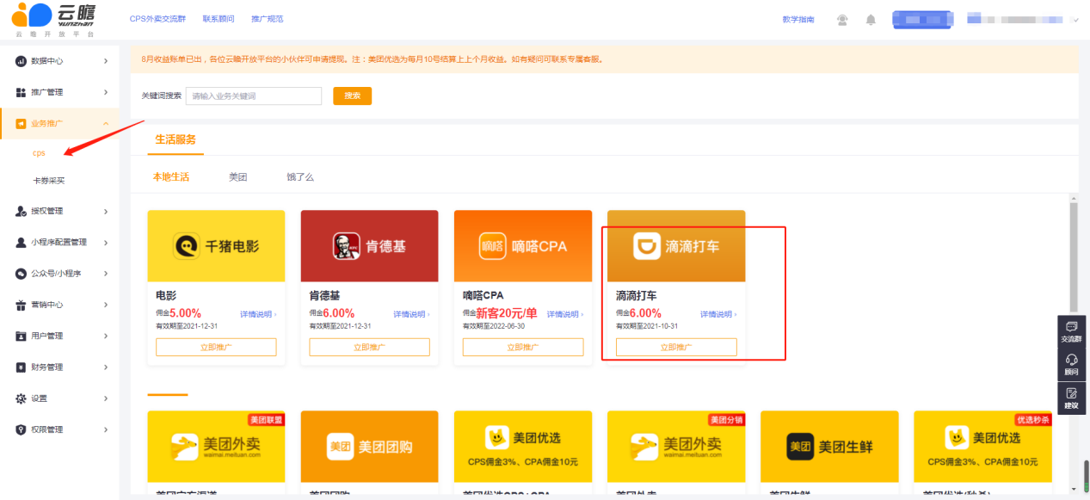Click 立即推广 on the 肯德基 card
Viewport: 1090px width, 500px height.
[x=369, y=347]
